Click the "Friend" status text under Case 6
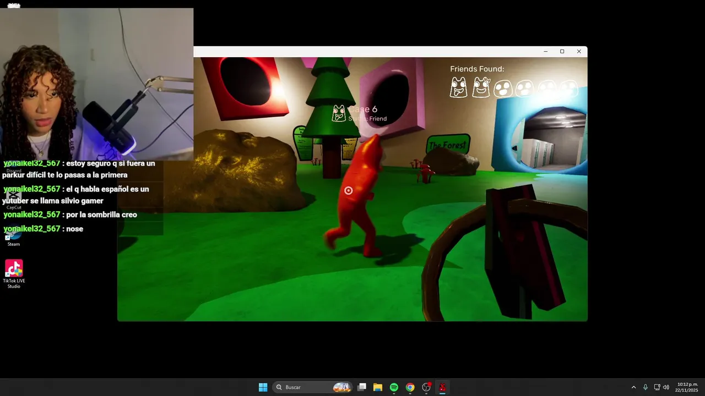705x396 pixels. (x=377, y=119)
